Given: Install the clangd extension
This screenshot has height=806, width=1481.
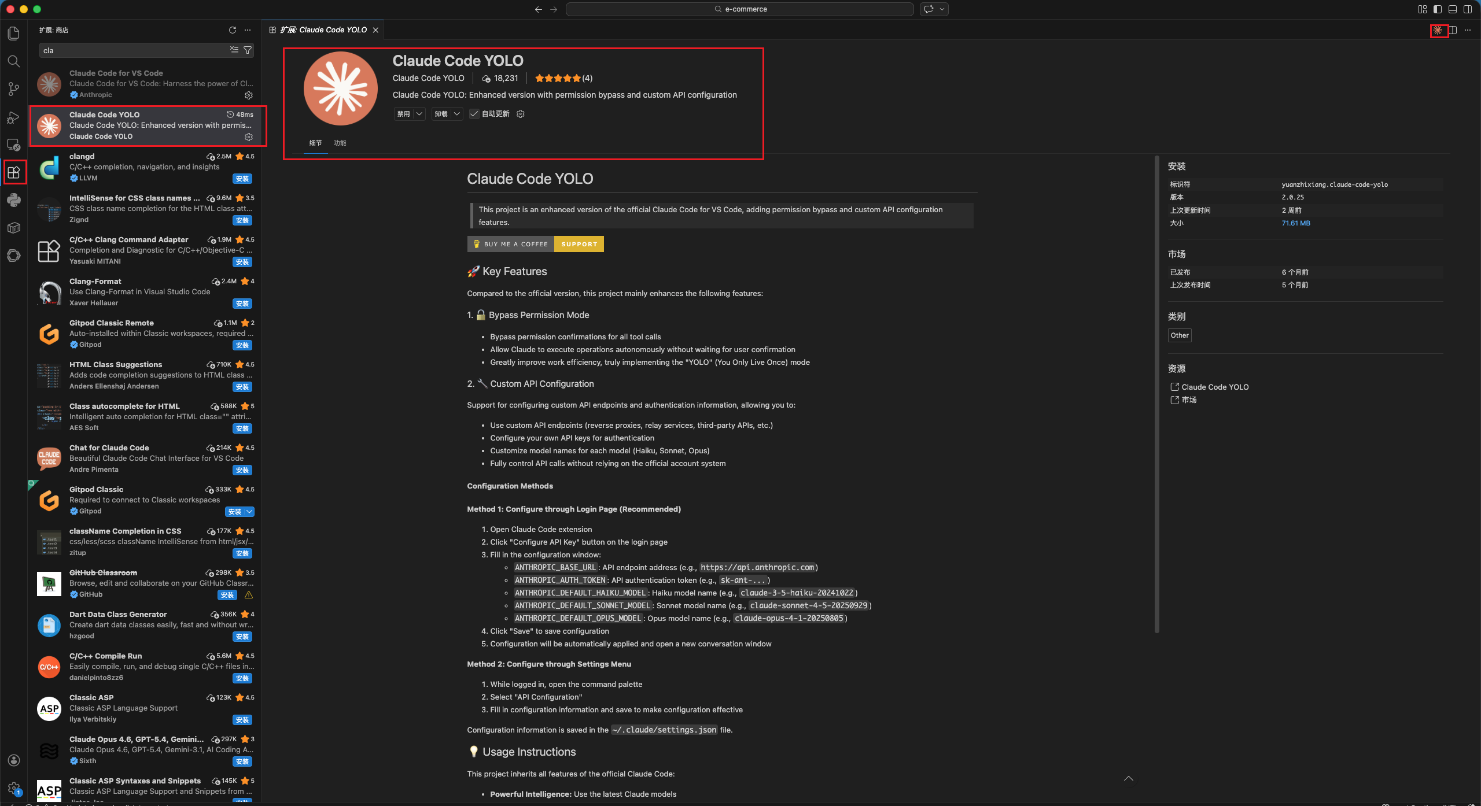Looking at the screenshot, I should point(242,179).
